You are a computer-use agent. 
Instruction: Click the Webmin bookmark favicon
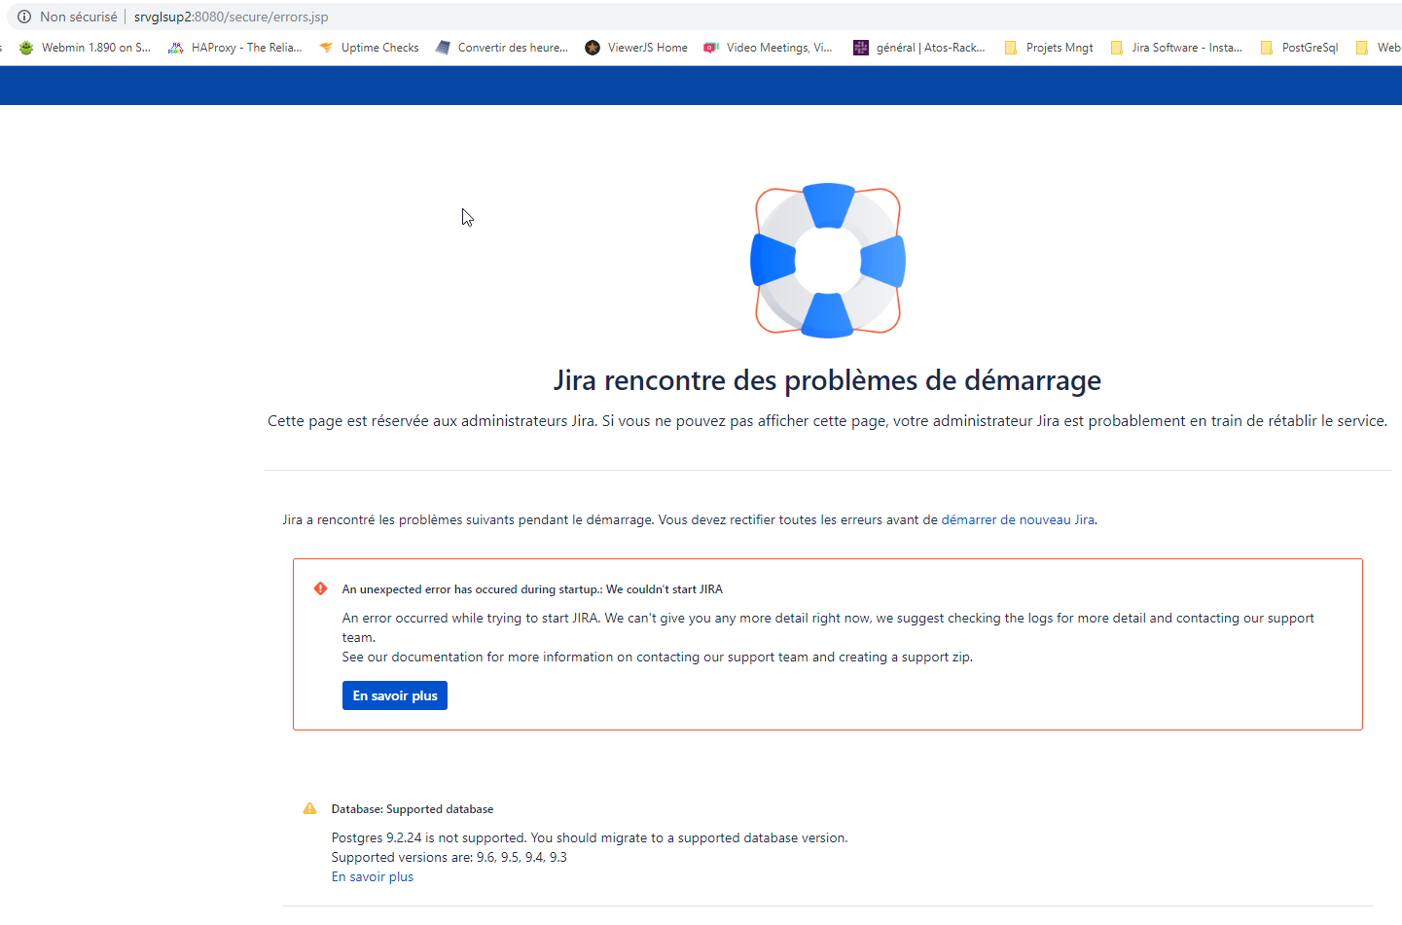pyautogui.click(x=26, y=48)
